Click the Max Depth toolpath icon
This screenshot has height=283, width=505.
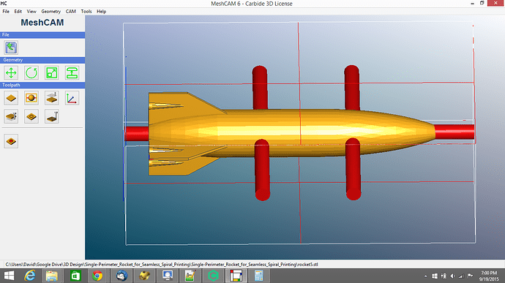pyautogui.click(x=51, y=98)
